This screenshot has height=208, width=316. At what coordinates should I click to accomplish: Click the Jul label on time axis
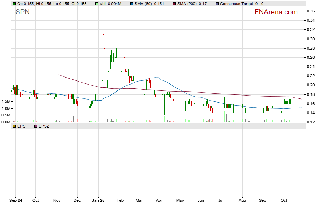(x=221, y=201)
